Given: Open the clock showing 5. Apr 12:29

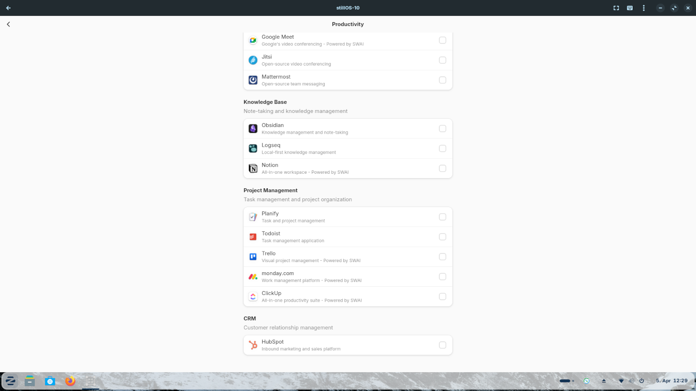Looking at the screenshot, I should pos(671,381).
